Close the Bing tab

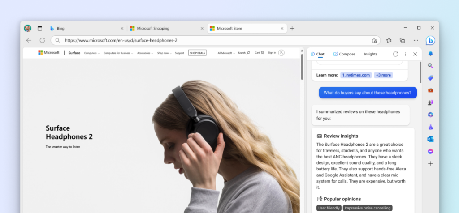[122, 28]
